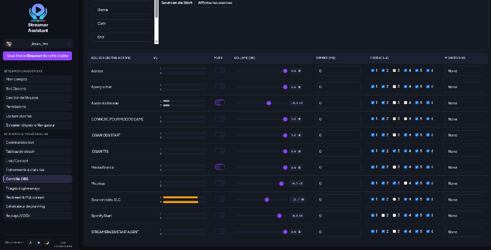Mute the Source vidéo VLC row

pos(220,199)
